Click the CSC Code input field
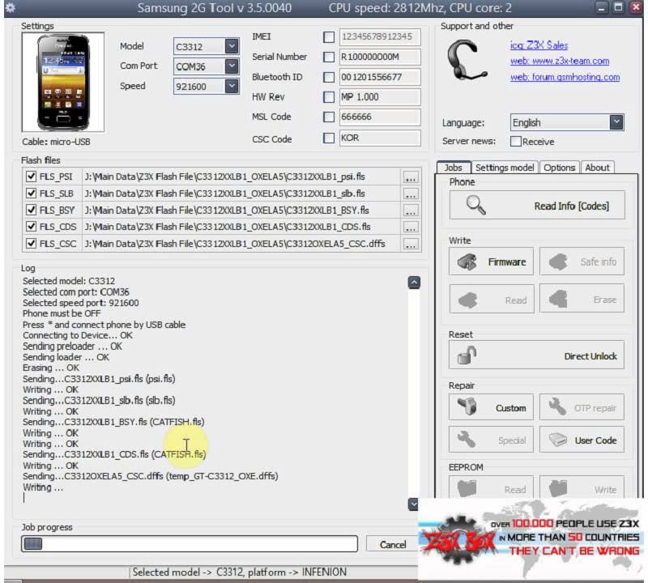648x583 pixels. coord(380,138)
